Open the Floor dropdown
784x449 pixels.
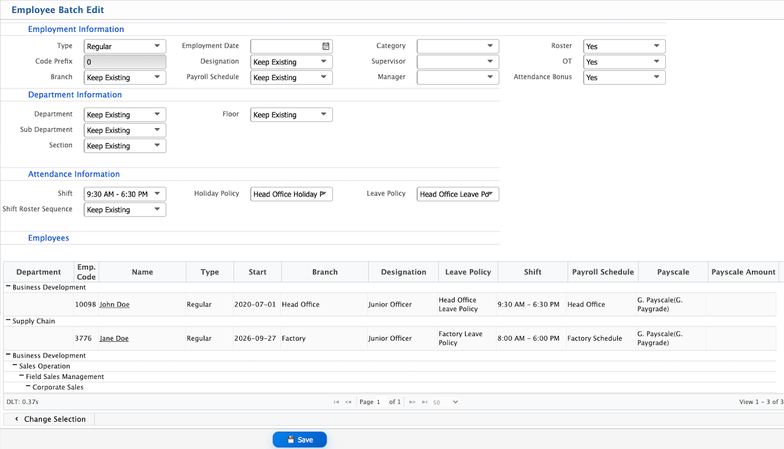tap(292, 115)
